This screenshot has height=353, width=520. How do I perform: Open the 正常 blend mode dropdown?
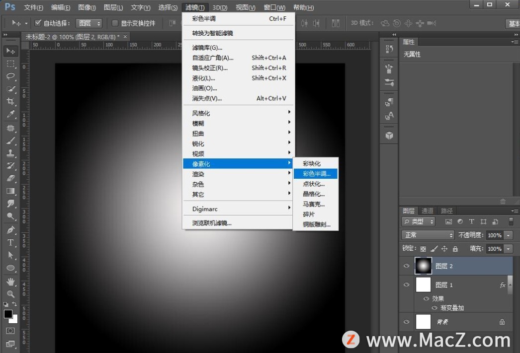[428, 235]
